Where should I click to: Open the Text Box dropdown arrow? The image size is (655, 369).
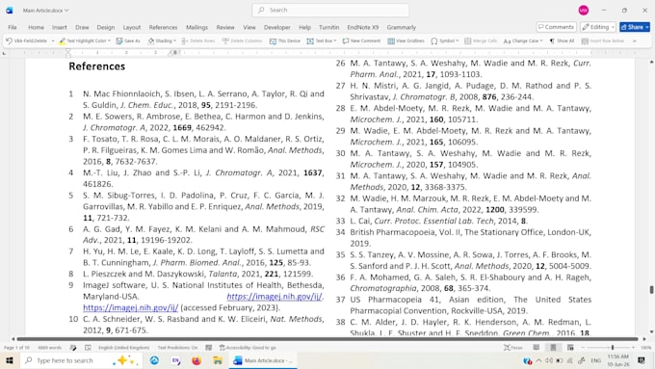tap(335, 41)
